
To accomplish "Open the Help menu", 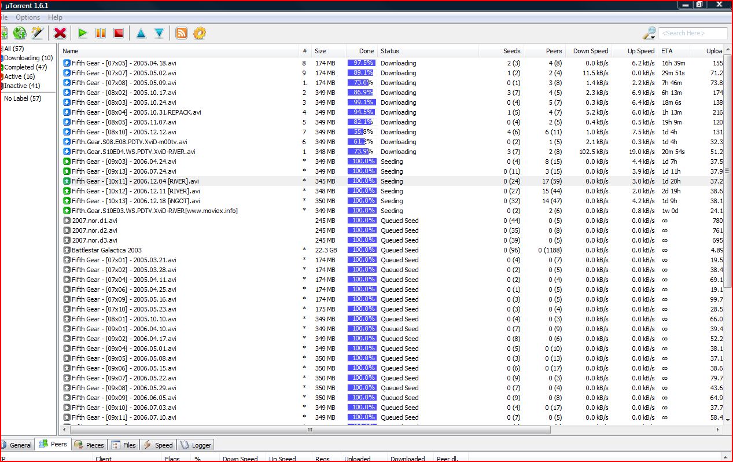I will (55, 17).
